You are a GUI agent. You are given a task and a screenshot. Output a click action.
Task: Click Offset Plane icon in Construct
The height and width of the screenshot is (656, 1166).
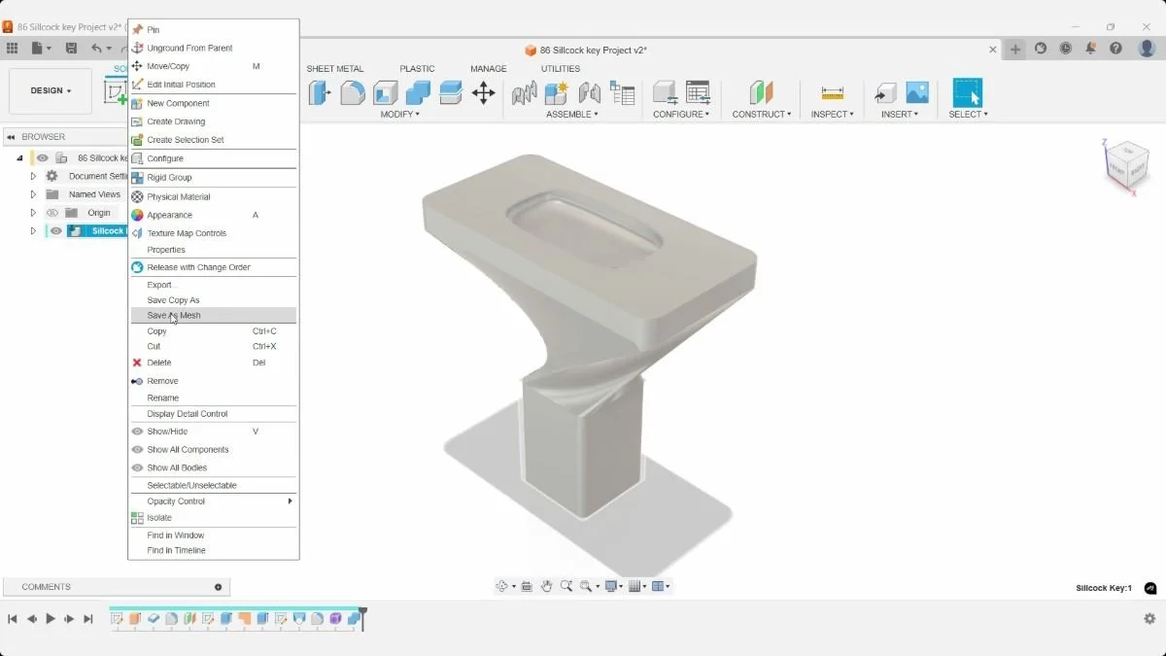(x=761, y=92)
